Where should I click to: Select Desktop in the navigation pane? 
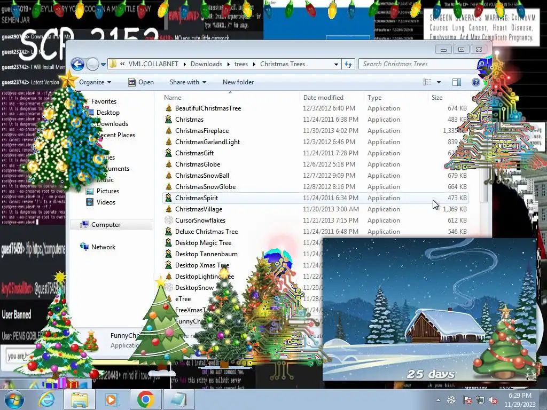(x=108, y=113)
